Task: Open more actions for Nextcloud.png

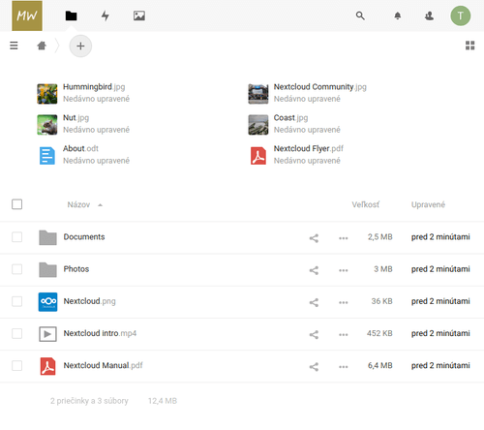Action: 344,302
